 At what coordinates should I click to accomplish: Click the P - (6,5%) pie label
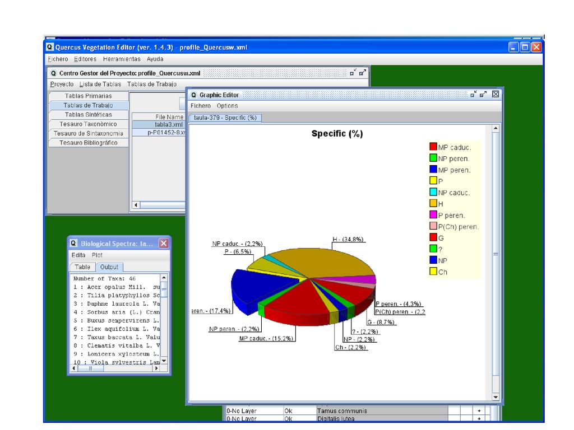click(238, 251)
